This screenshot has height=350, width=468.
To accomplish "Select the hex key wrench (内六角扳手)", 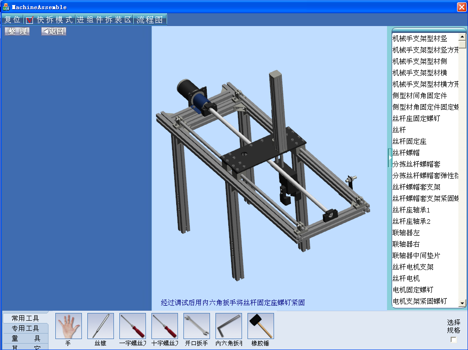I will pyautogui.click(x=228, y=326).
